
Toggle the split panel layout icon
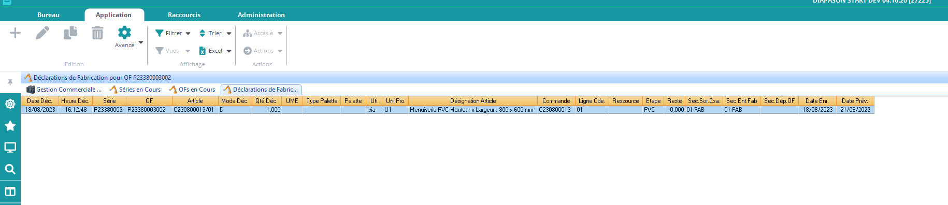pos(10,192)
